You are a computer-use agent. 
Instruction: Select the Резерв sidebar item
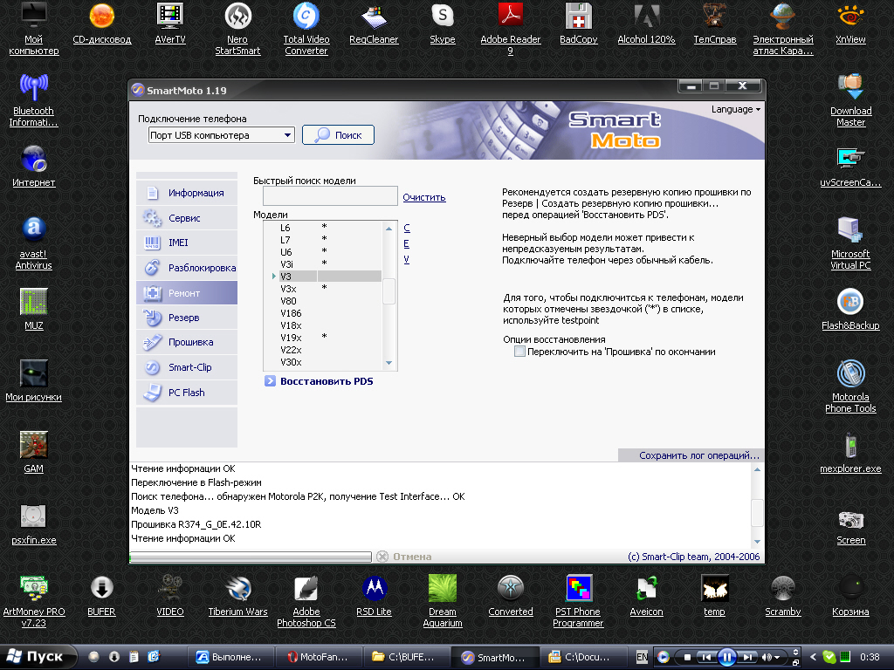pyautogui.click(x=187, y=318)
